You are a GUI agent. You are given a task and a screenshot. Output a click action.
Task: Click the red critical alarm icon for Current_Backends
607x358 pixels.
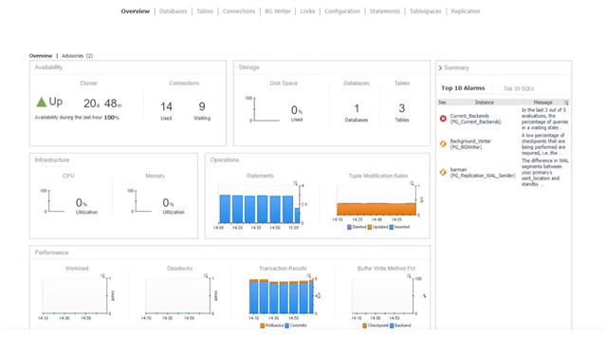tap(443, 119)
